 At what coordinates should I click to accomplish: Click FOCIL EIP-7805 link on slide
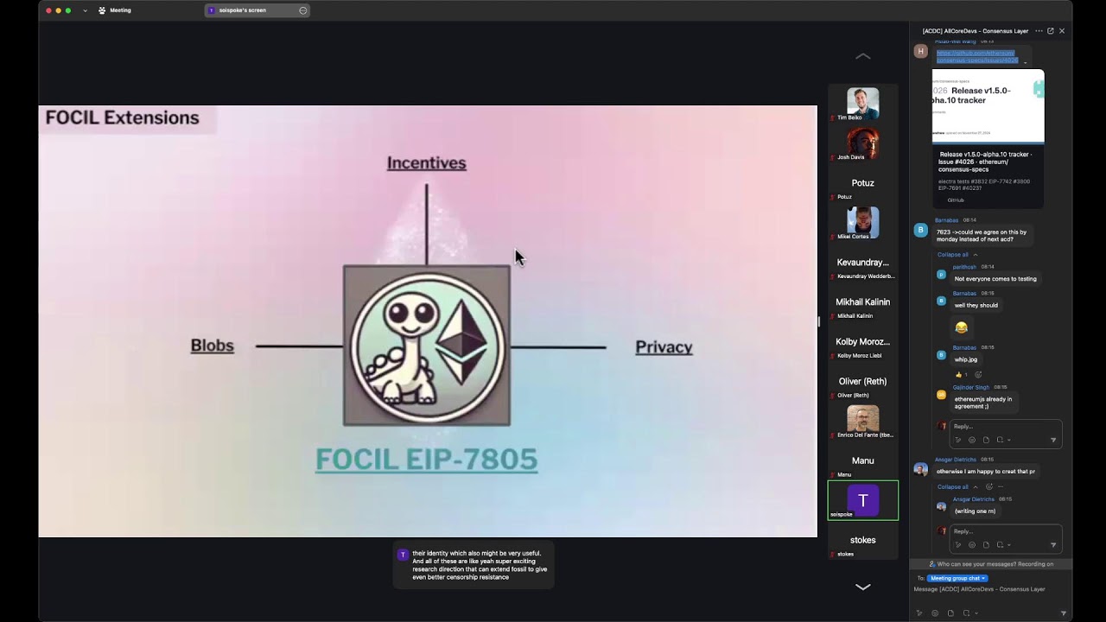pyautogui.click(x=426, y=459)
